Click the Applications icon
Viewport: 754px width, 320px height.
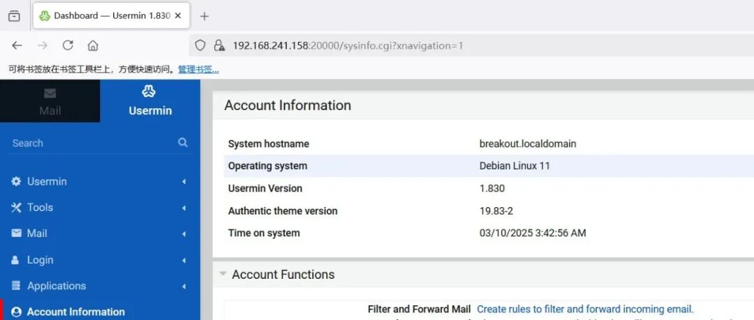pyautogui.click(x=16, y=285)
